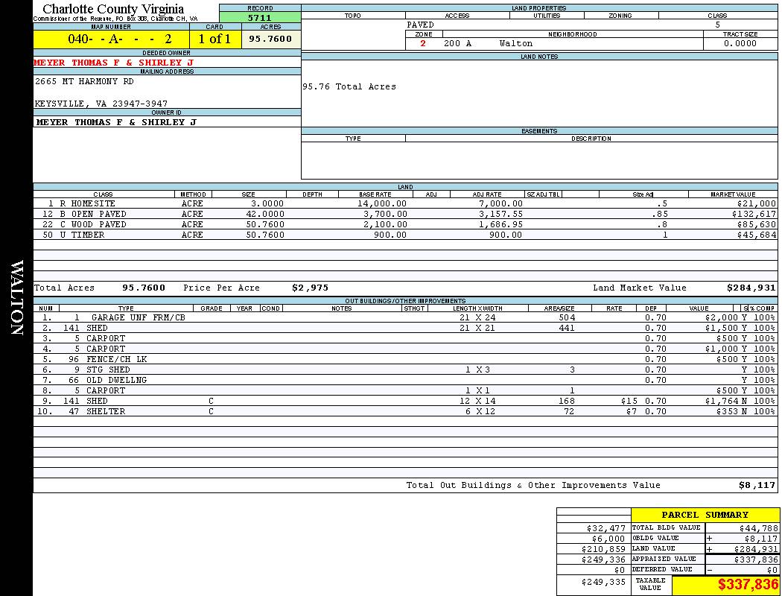Click the U TIMBER market value $45,684

pos(756,235)
